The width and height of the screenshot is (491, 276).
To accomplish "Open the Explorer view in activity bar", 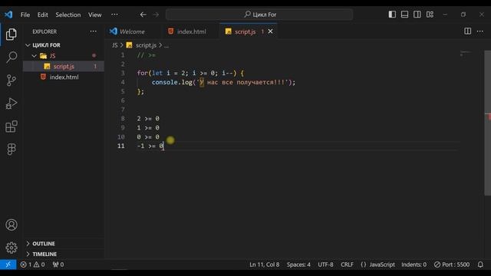I will [x=12, y=34].
